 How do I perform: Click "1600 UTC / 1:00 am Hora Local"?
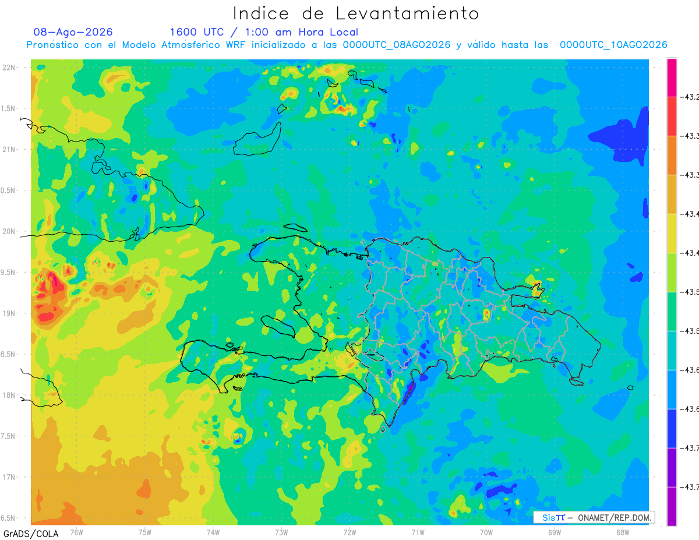click(264, 32)
